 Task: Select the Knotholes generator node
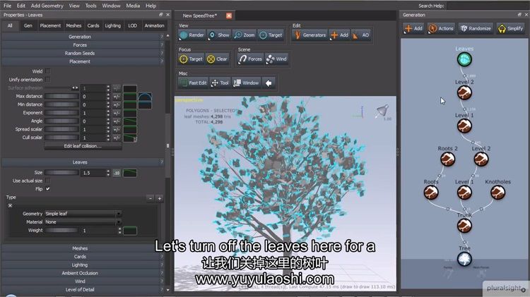[x=498, y=193]
